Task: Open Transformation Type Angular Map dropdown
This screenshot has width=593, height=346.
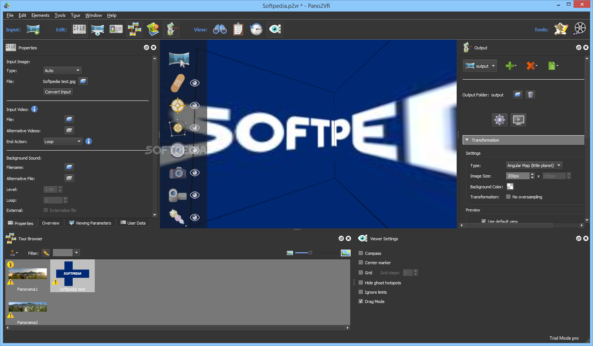Action: 534,165
